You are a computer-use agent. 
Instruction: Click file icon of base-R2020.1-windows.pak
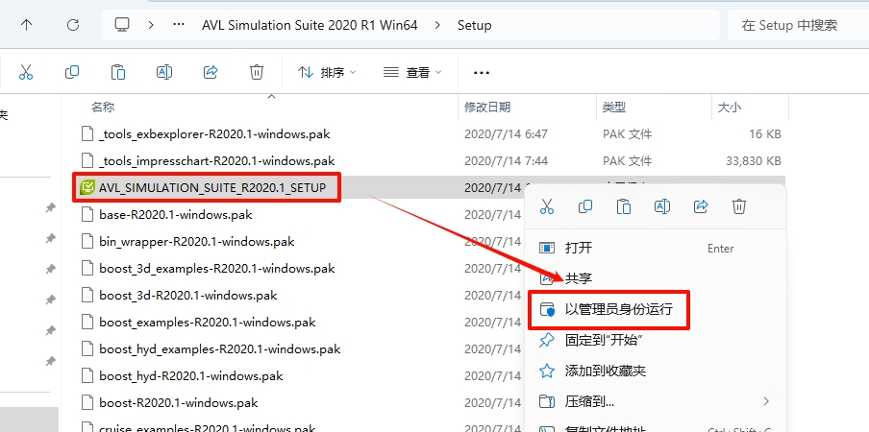pos(87,214)
